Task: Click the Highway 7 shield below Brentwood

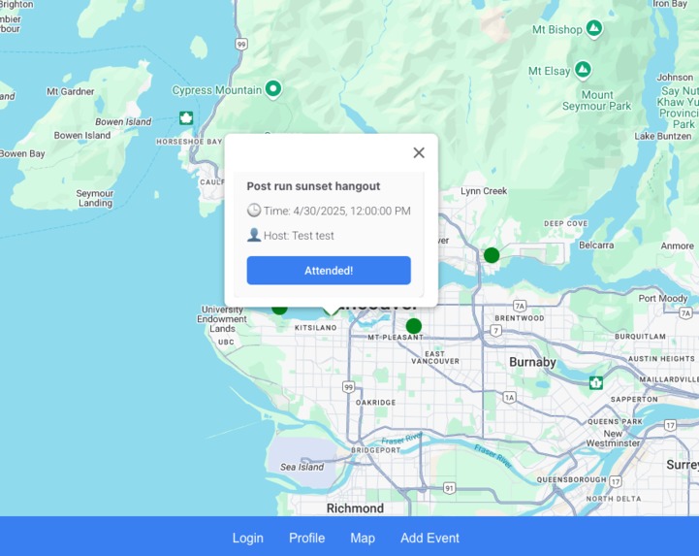Action: (x=495, y=331)
